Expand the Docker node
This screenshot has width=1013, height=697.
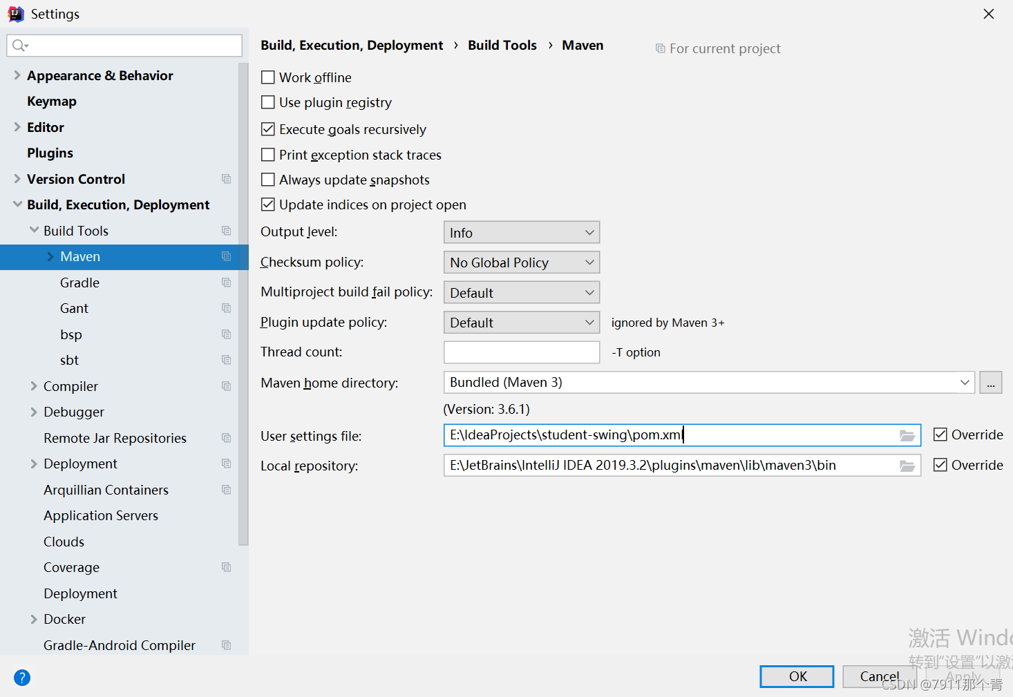(x=34, y=619)
